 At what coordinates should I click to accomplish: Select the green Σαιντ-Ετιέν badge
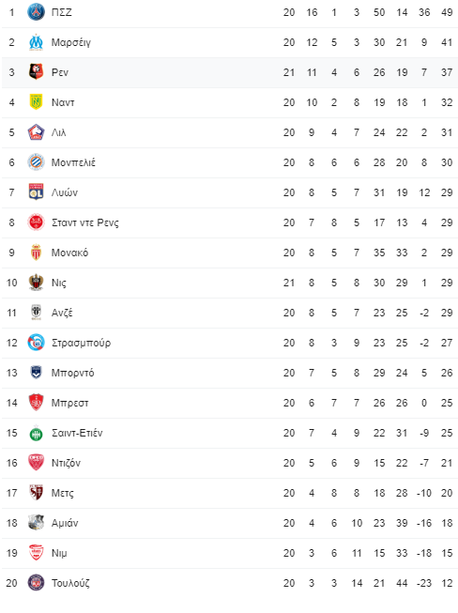pos(36,434)
